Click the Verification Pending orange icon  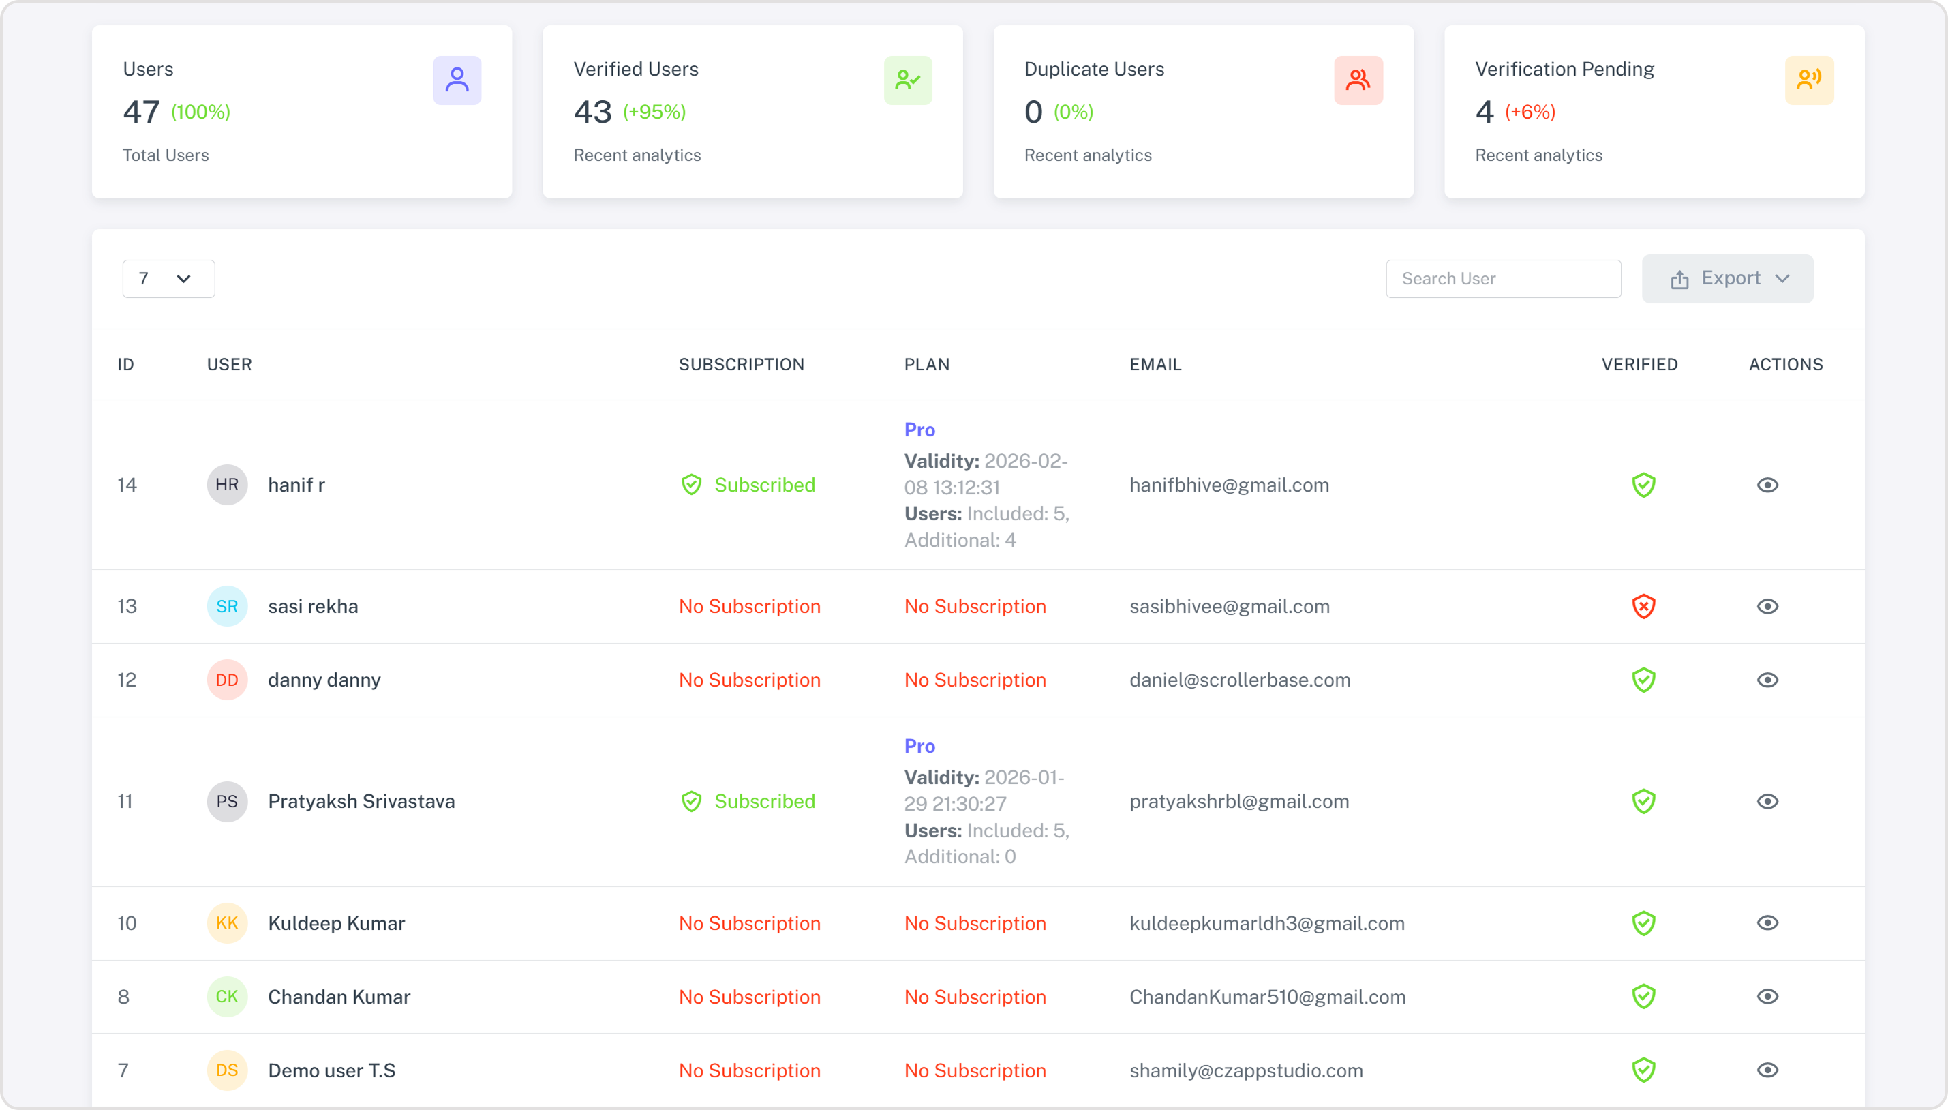click(x=1809, y=80)
